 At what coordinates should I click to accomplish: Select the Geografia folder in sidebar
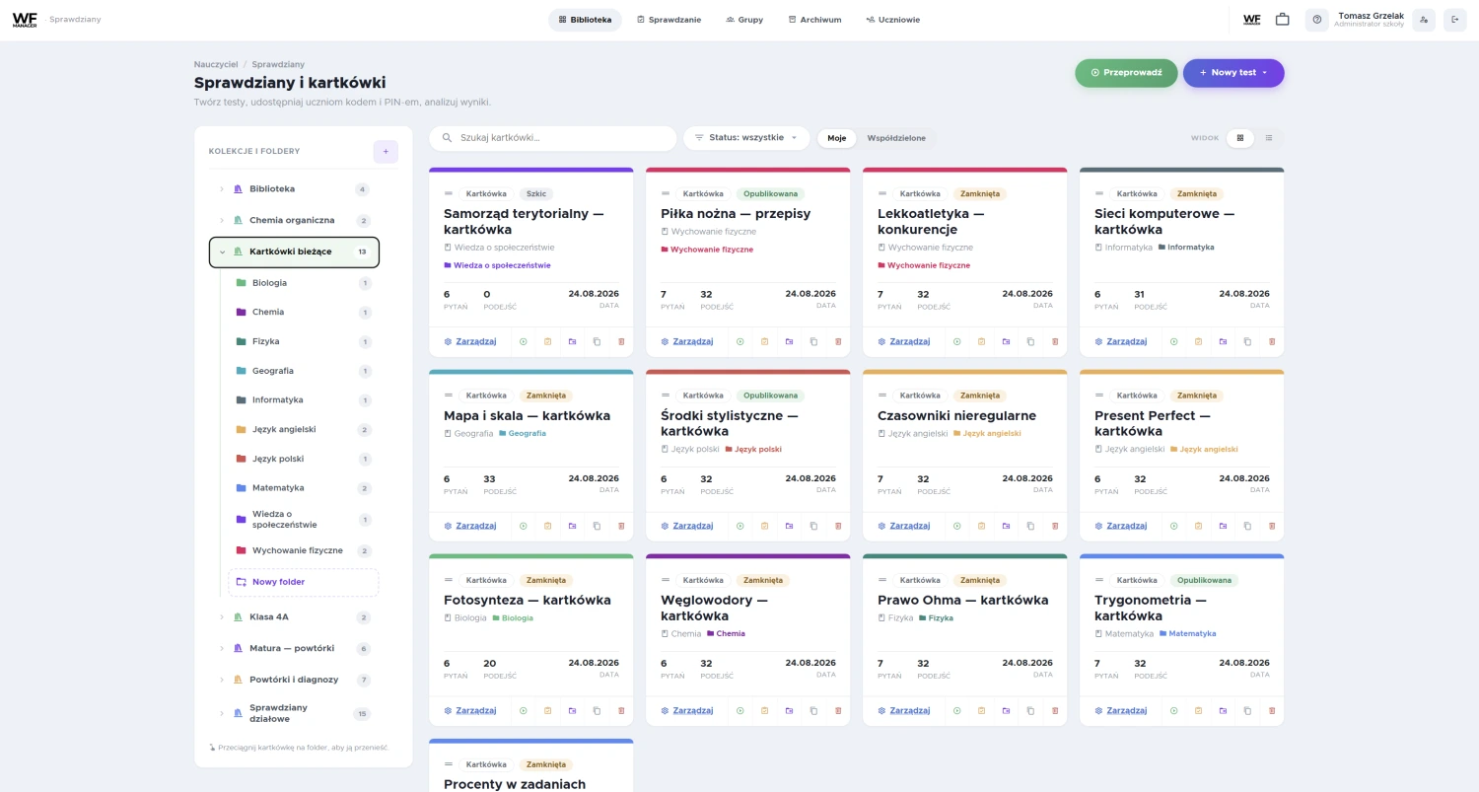pos(303,371)
